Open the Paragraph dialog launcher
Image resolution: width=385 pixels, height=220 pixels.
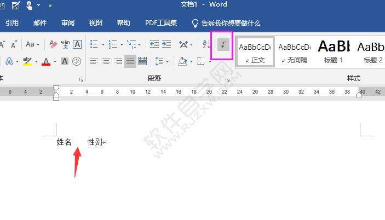click(x=227, y=79)
